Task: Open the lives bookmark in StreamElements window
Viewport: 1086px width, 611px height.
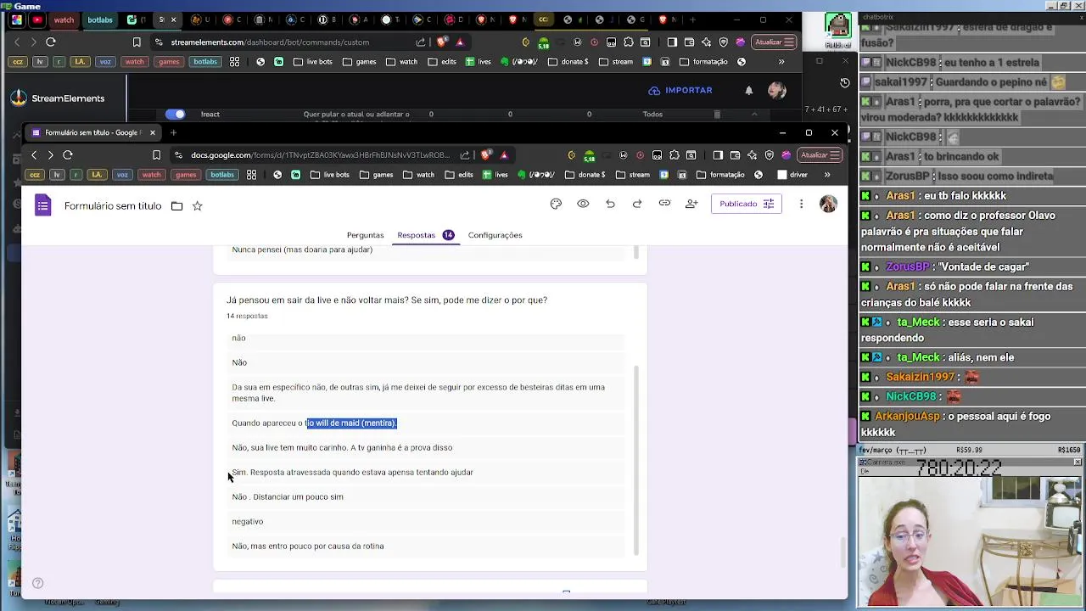Action: click(479, 62)
